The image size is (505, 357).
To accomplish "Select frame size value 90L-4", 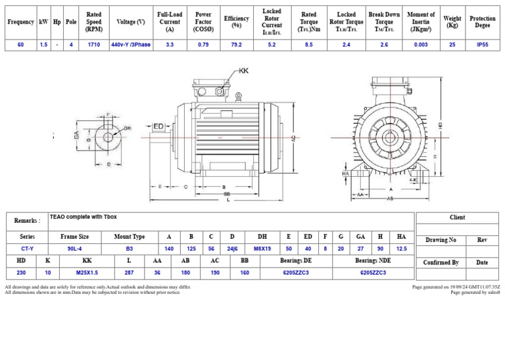I will pos(74,249).
